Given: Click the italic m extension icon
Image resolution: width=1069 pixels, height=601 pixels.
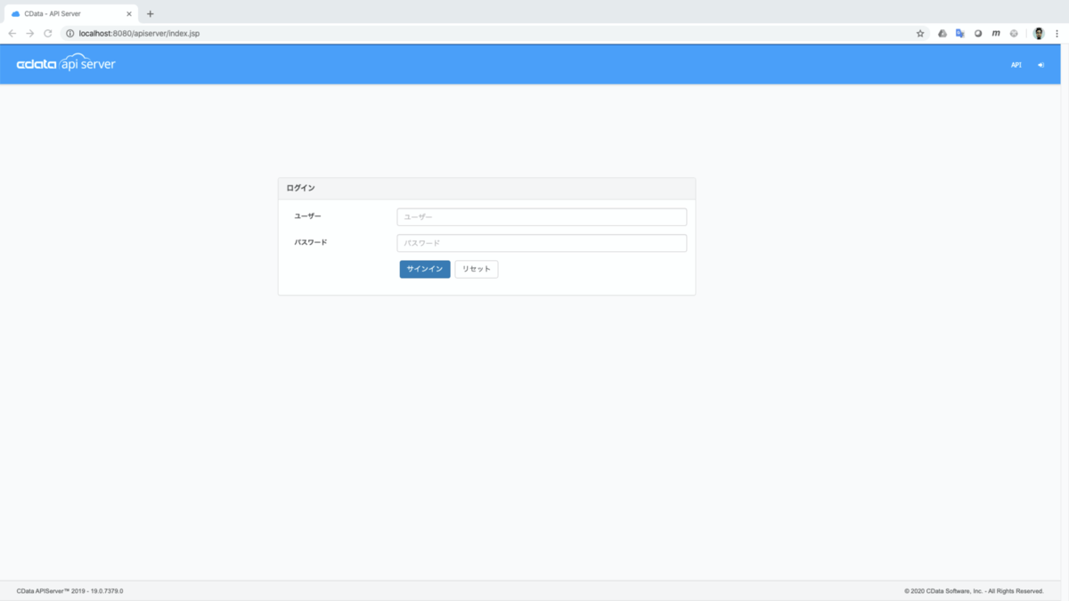Looking at the screenshot, I should pyautogui.click(x=996, y=34).
